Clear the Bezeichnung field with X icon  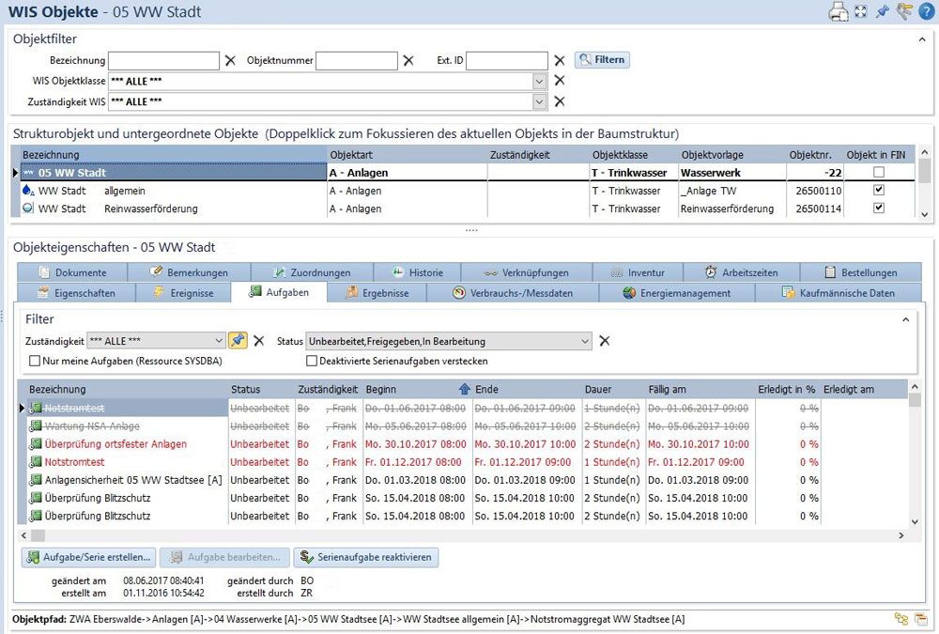tap(230, 60)
